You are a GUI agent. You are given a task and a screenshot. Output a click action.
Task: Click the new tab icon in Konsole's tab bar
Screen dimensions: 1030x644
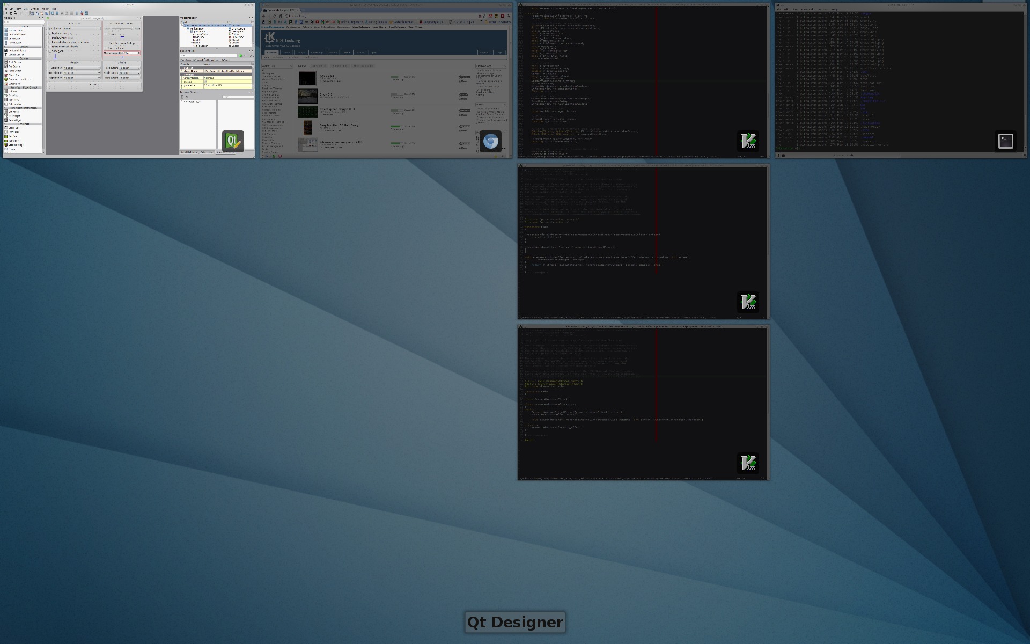[777, 155]
